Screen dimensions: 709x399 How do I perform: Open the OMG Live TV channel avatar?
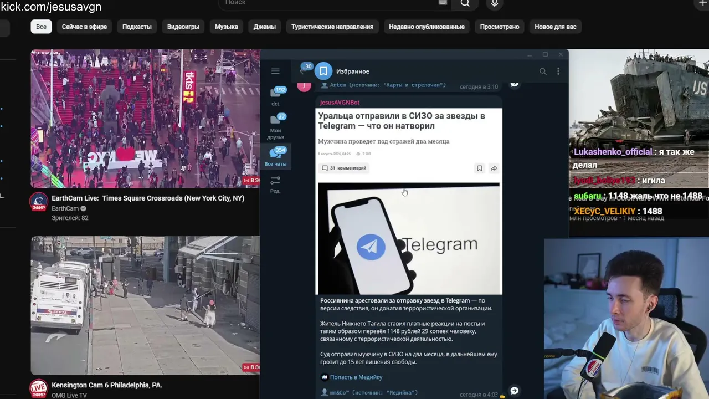click(x=38, y=389)
